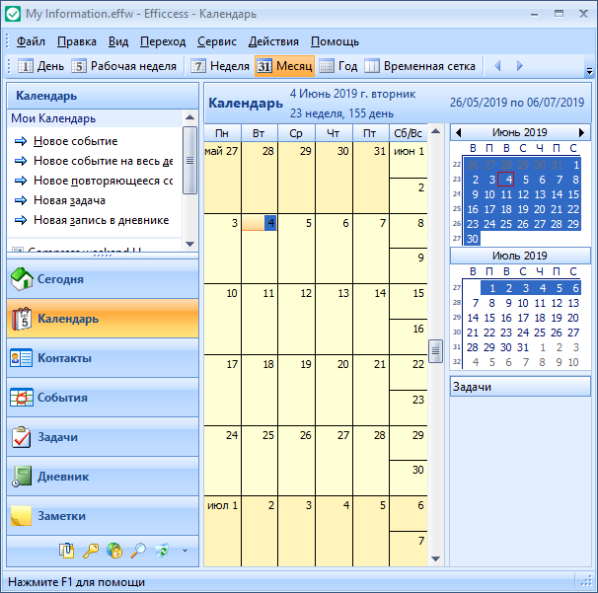Open the Действия menu
The height and width of the screenshot is (593, 598).
[x=273, y=41]
